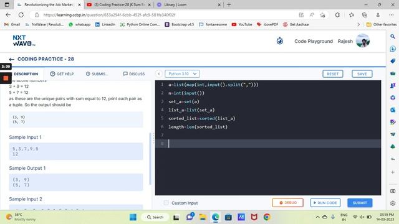Click Edge sidebar search icon
The width and height of the screenshot is (399, 224).
[393, 37]
